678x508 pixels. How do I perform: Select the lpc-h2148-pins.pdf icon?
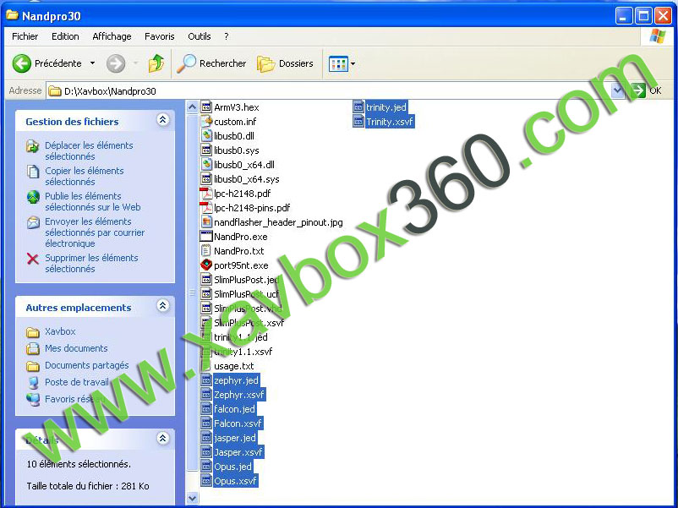tap(205, 208)
